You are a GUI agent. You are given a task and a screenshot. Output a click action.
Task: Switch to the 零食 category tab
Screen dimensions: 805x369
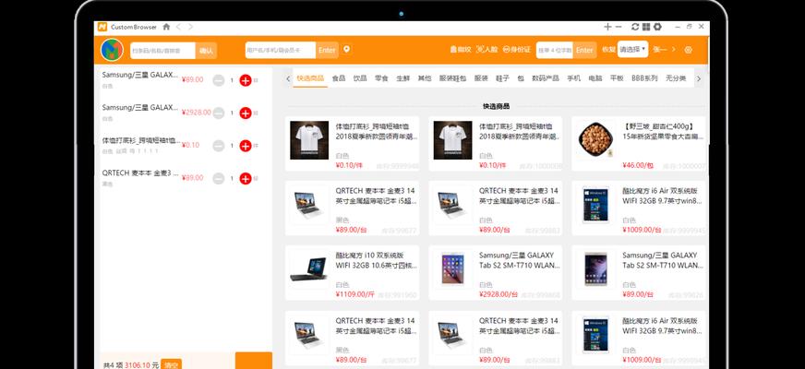(381, 78)
